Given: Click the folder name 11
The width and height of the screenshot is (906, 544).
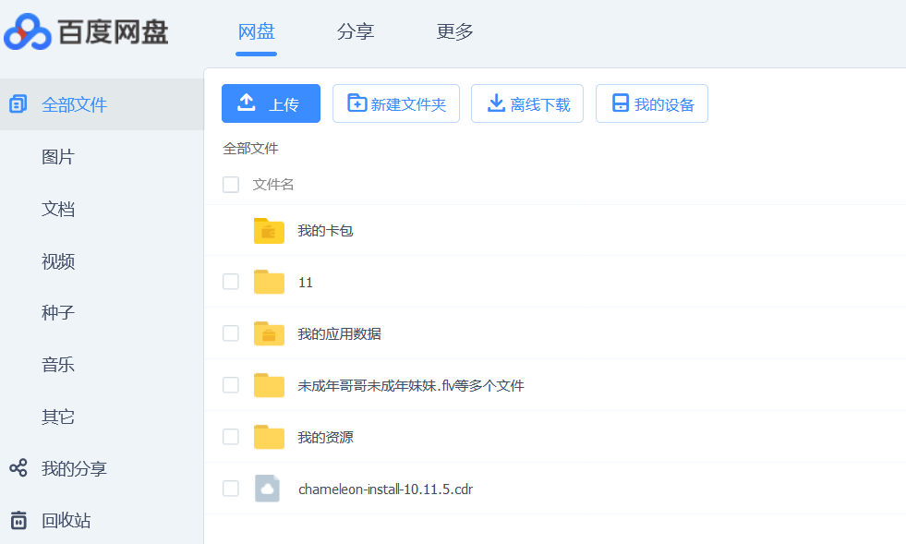Looking at the screenshot, I should click(x=305, y=282).
